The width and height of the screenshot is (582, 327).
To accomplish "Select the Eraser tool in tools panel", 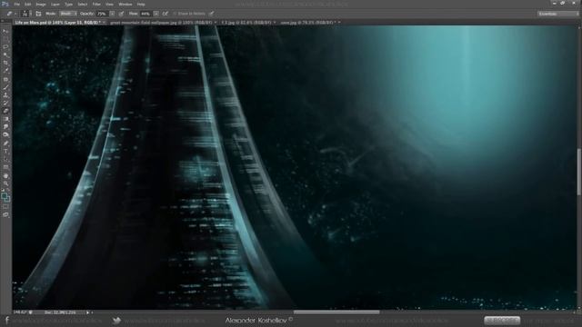I will point(5,111).
